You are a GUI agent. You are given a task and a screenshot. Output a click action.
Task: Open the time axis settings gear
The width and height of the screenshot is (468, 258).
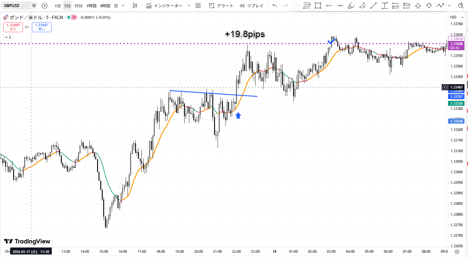coord(457,252)
